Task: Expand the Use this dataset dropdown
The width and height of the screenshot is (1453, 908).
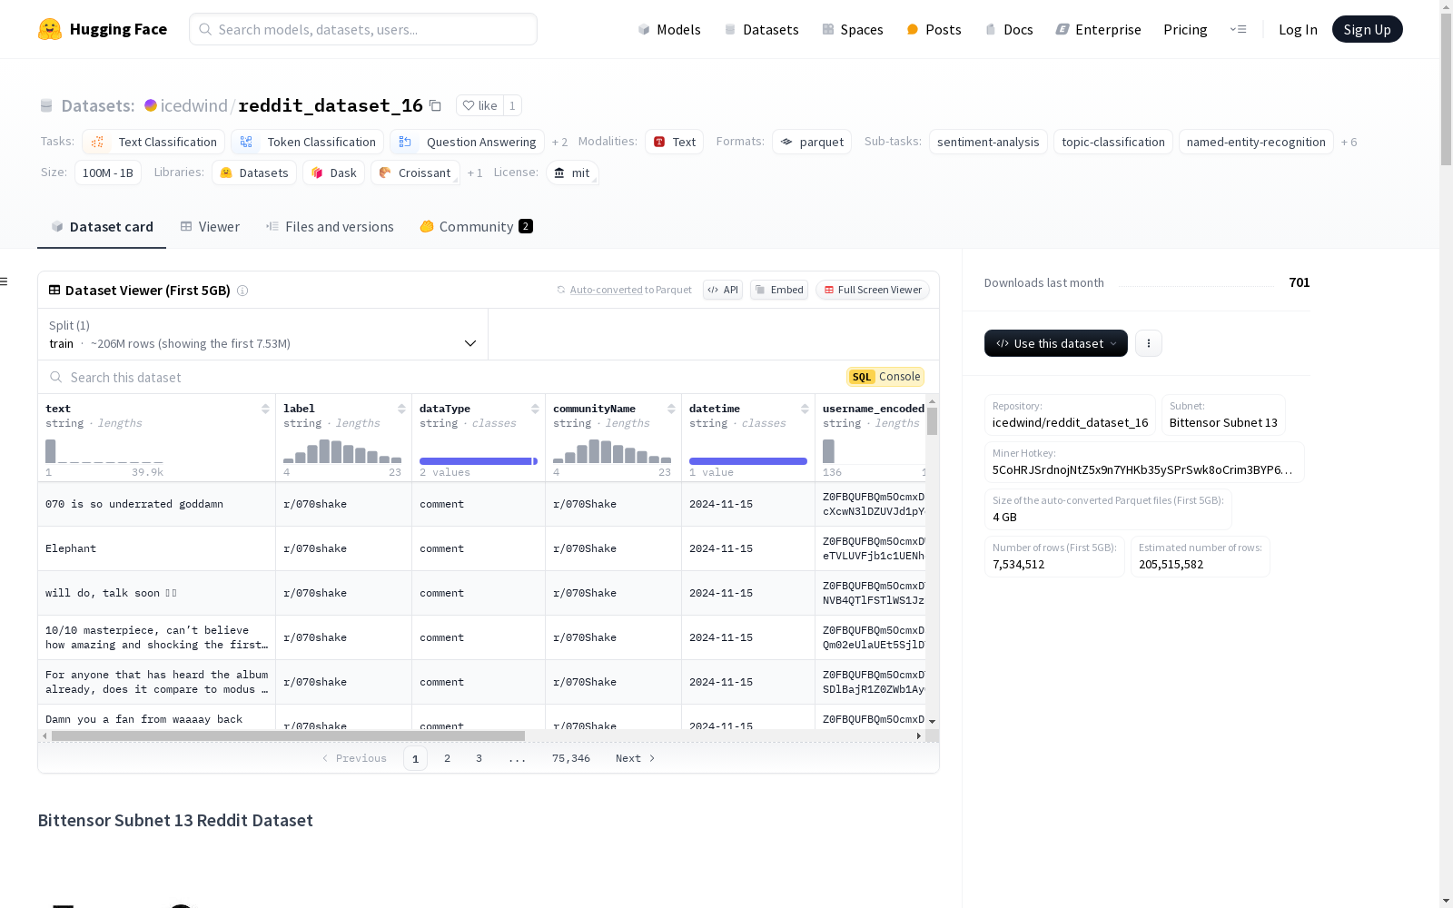Action: (1056, 343)
